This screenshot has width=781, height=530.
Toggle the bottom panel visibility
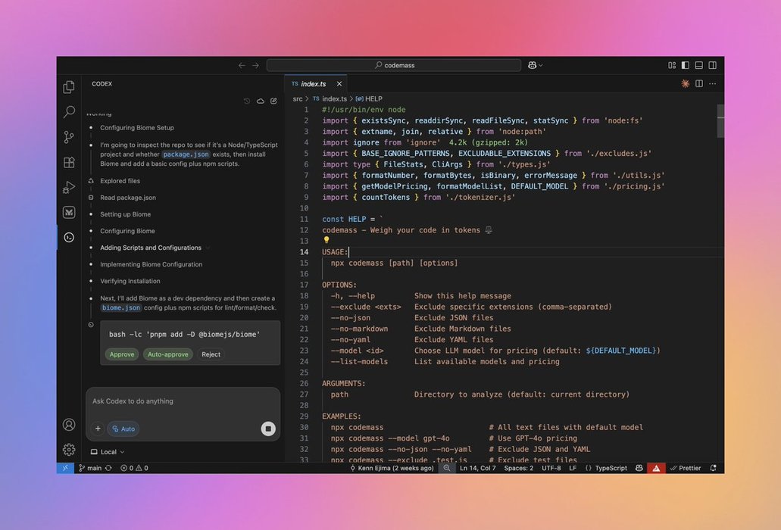699,65
